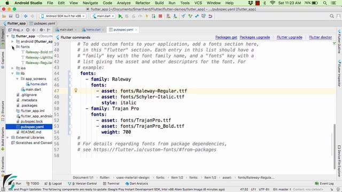Open the Terminal tool window
The width and height of the screenshot is (342, 192).
(111, 183)
